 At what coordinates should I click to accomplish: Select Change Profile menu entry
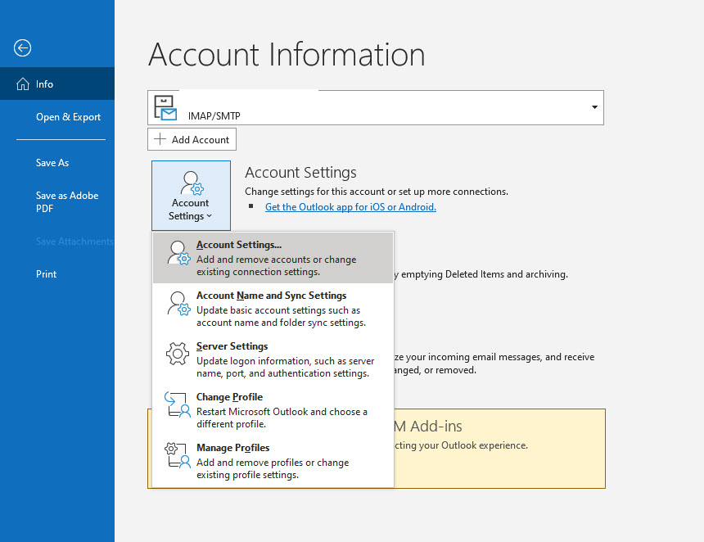tap(273, 410)
